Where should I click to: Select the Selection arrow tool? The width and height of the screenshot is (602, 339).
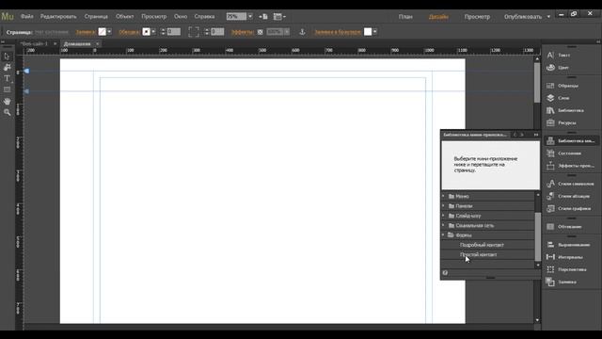tap(7, 56)
